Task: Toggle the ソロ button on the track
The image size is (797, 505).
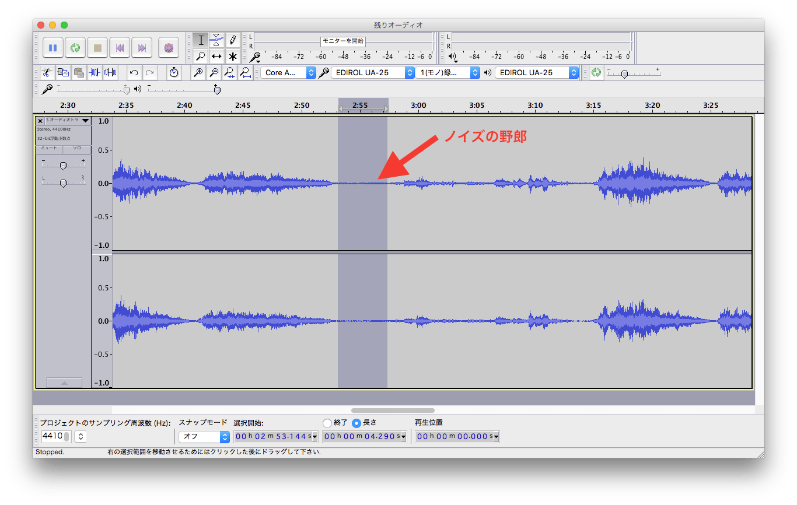Action: coord(77,149)
